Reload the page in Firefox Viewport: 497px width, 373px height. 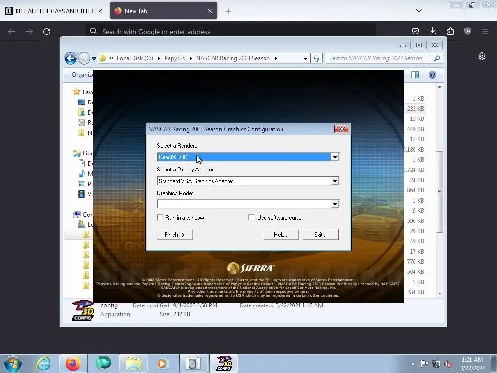click(47, 32)
